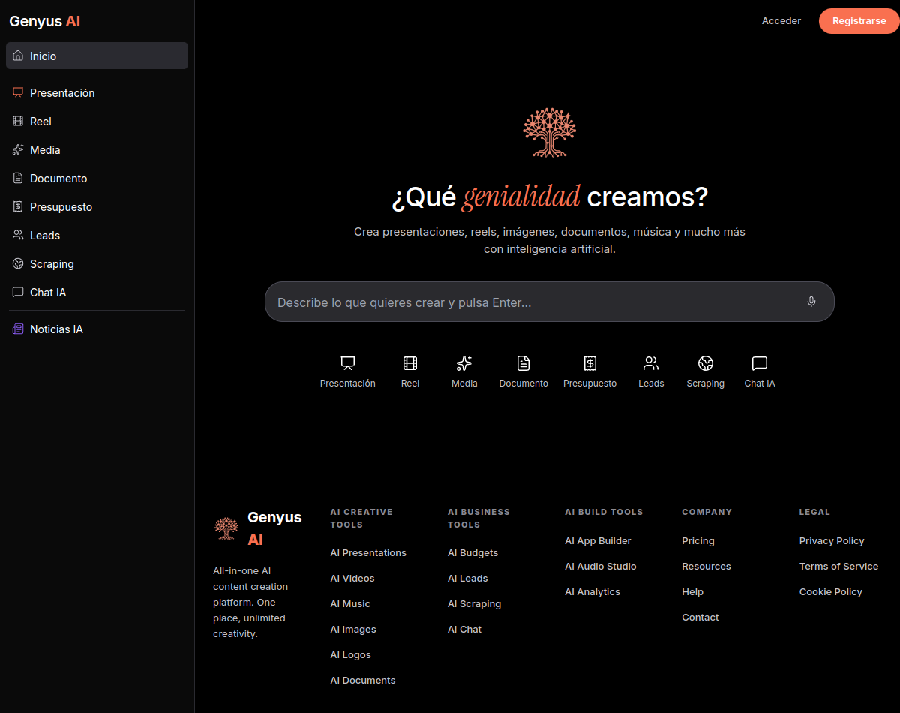The image size is (900, 713).
Task: Choose the Scraping shortcut icon below the prompt
Action: coord(706,363)
